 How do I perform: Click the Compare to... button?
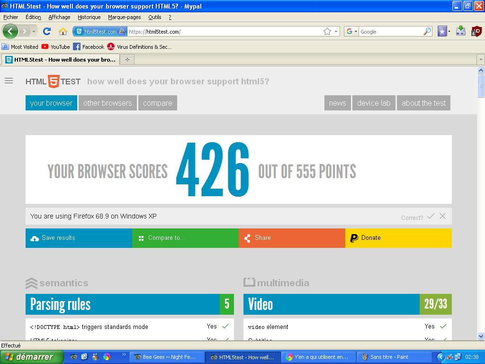point(185,238)
